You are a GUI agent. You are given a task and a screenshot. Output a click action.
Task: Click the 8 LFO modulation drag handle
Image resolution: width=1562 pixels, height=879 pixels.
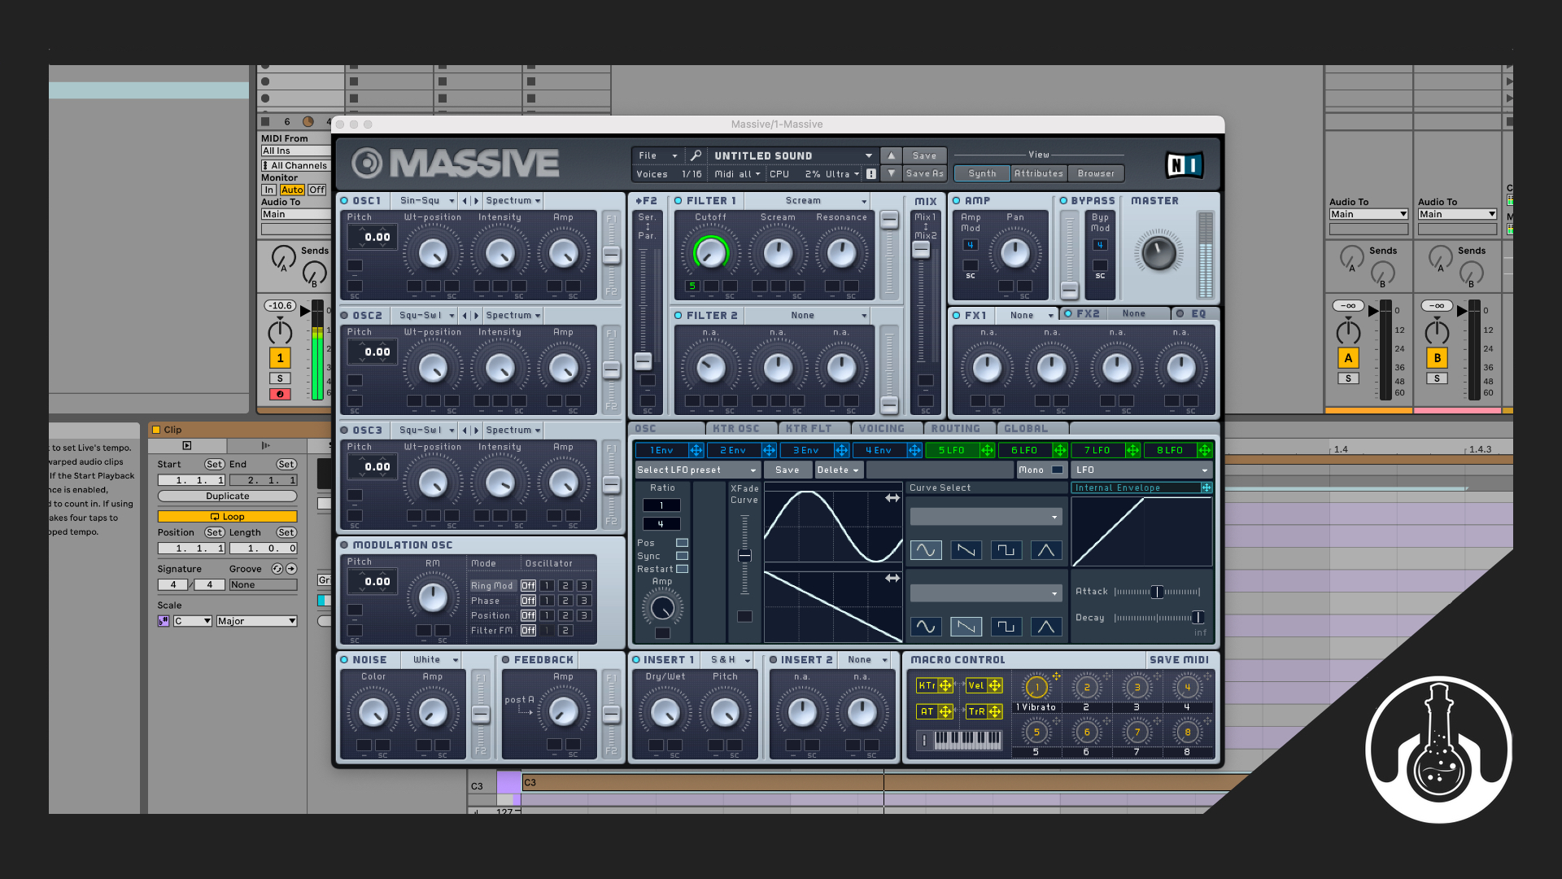pyautogui.click(x=1205, y=450)
